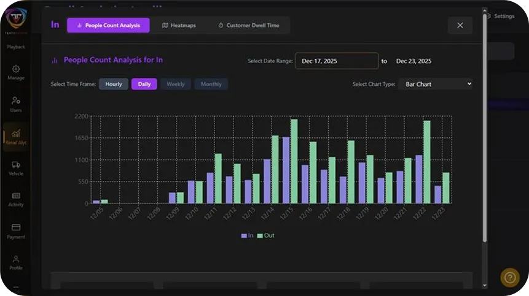
Task: Select the Monthly time frame
Action: click(x=211, y=84)
